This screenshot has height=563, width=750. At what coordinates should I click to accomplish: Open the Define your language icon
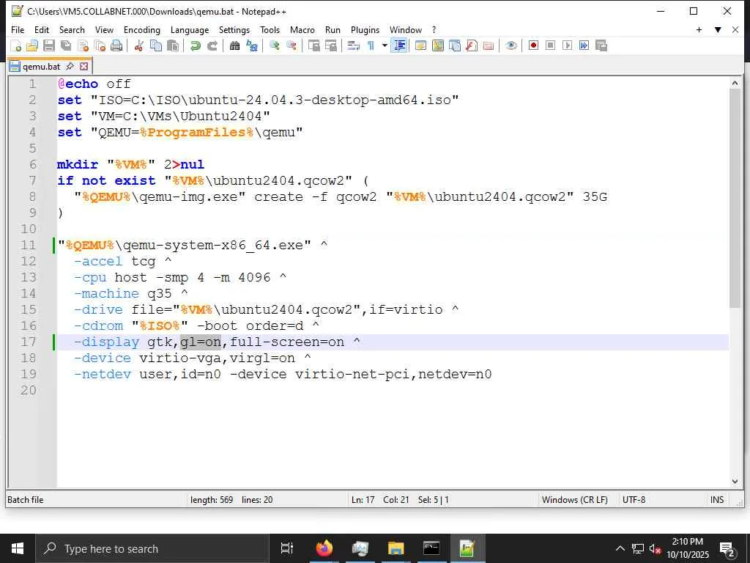click(x=420, y=45)
